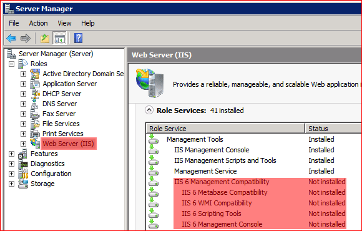Screen dimensions: 362x231
Task: Select the Application Server tree item
Action: pos(70,84)
